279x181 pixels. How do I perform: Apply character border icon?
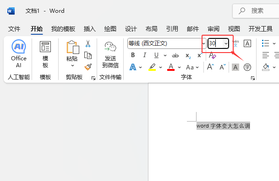point(247,43)
